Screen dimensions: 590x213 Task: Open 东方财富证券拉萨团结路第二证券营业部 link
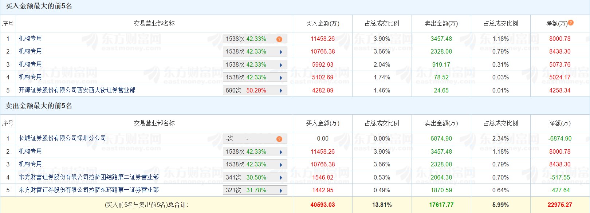pos(88,177)
